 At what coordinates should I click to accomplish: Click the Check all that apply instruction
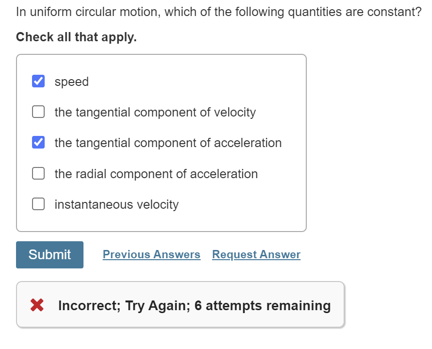[x=76, y=36]
